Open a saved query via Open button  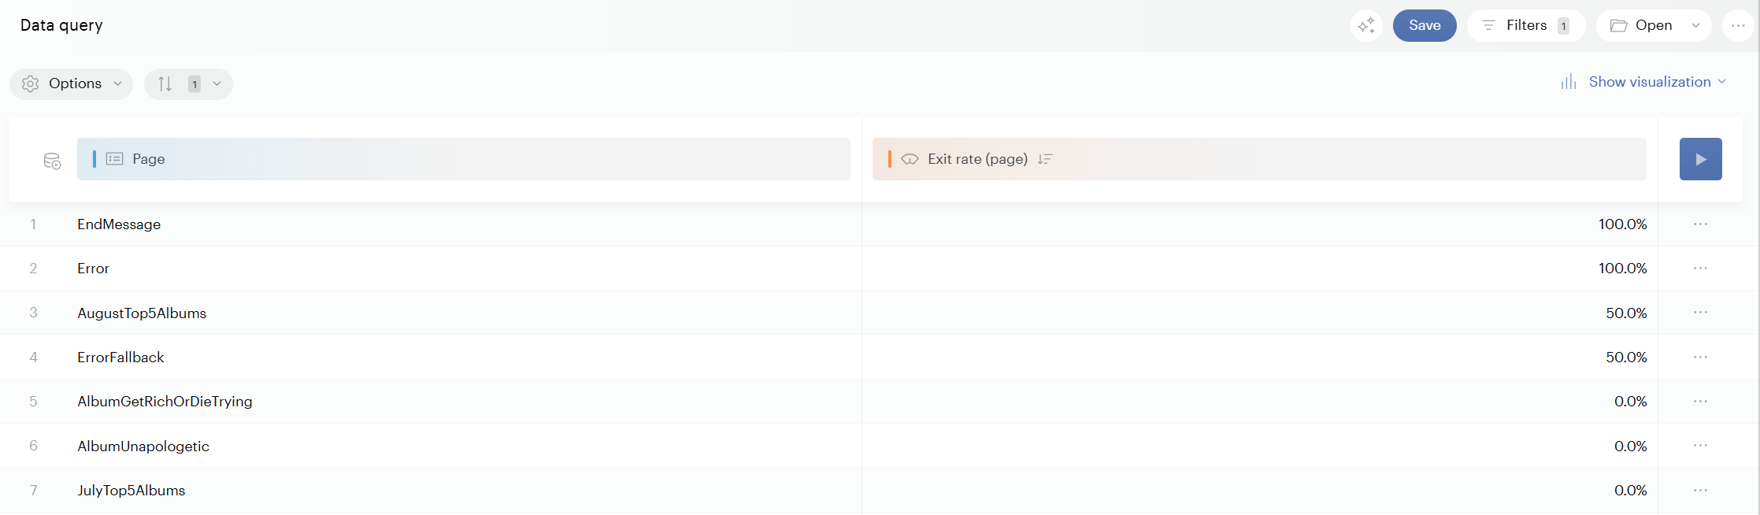1641,25
